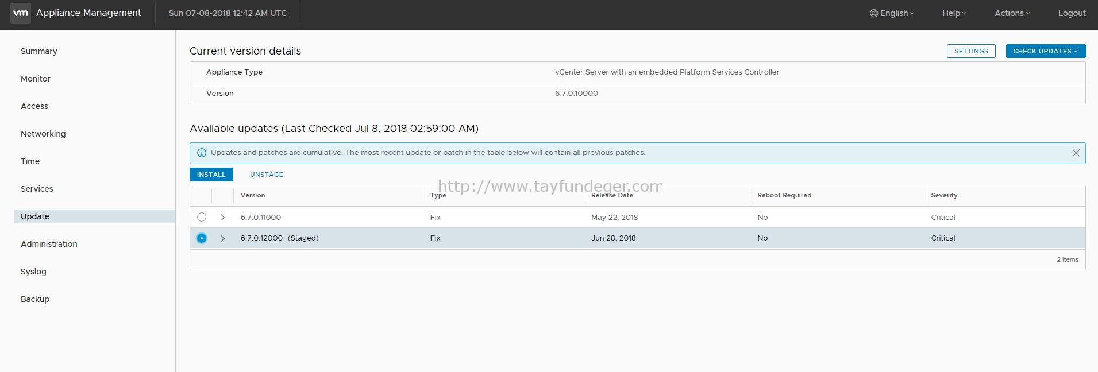The image size is (1098, 372).
Task: Click the VMware vm logo icon
Action: pyautogui.click(x=20, y=13)
